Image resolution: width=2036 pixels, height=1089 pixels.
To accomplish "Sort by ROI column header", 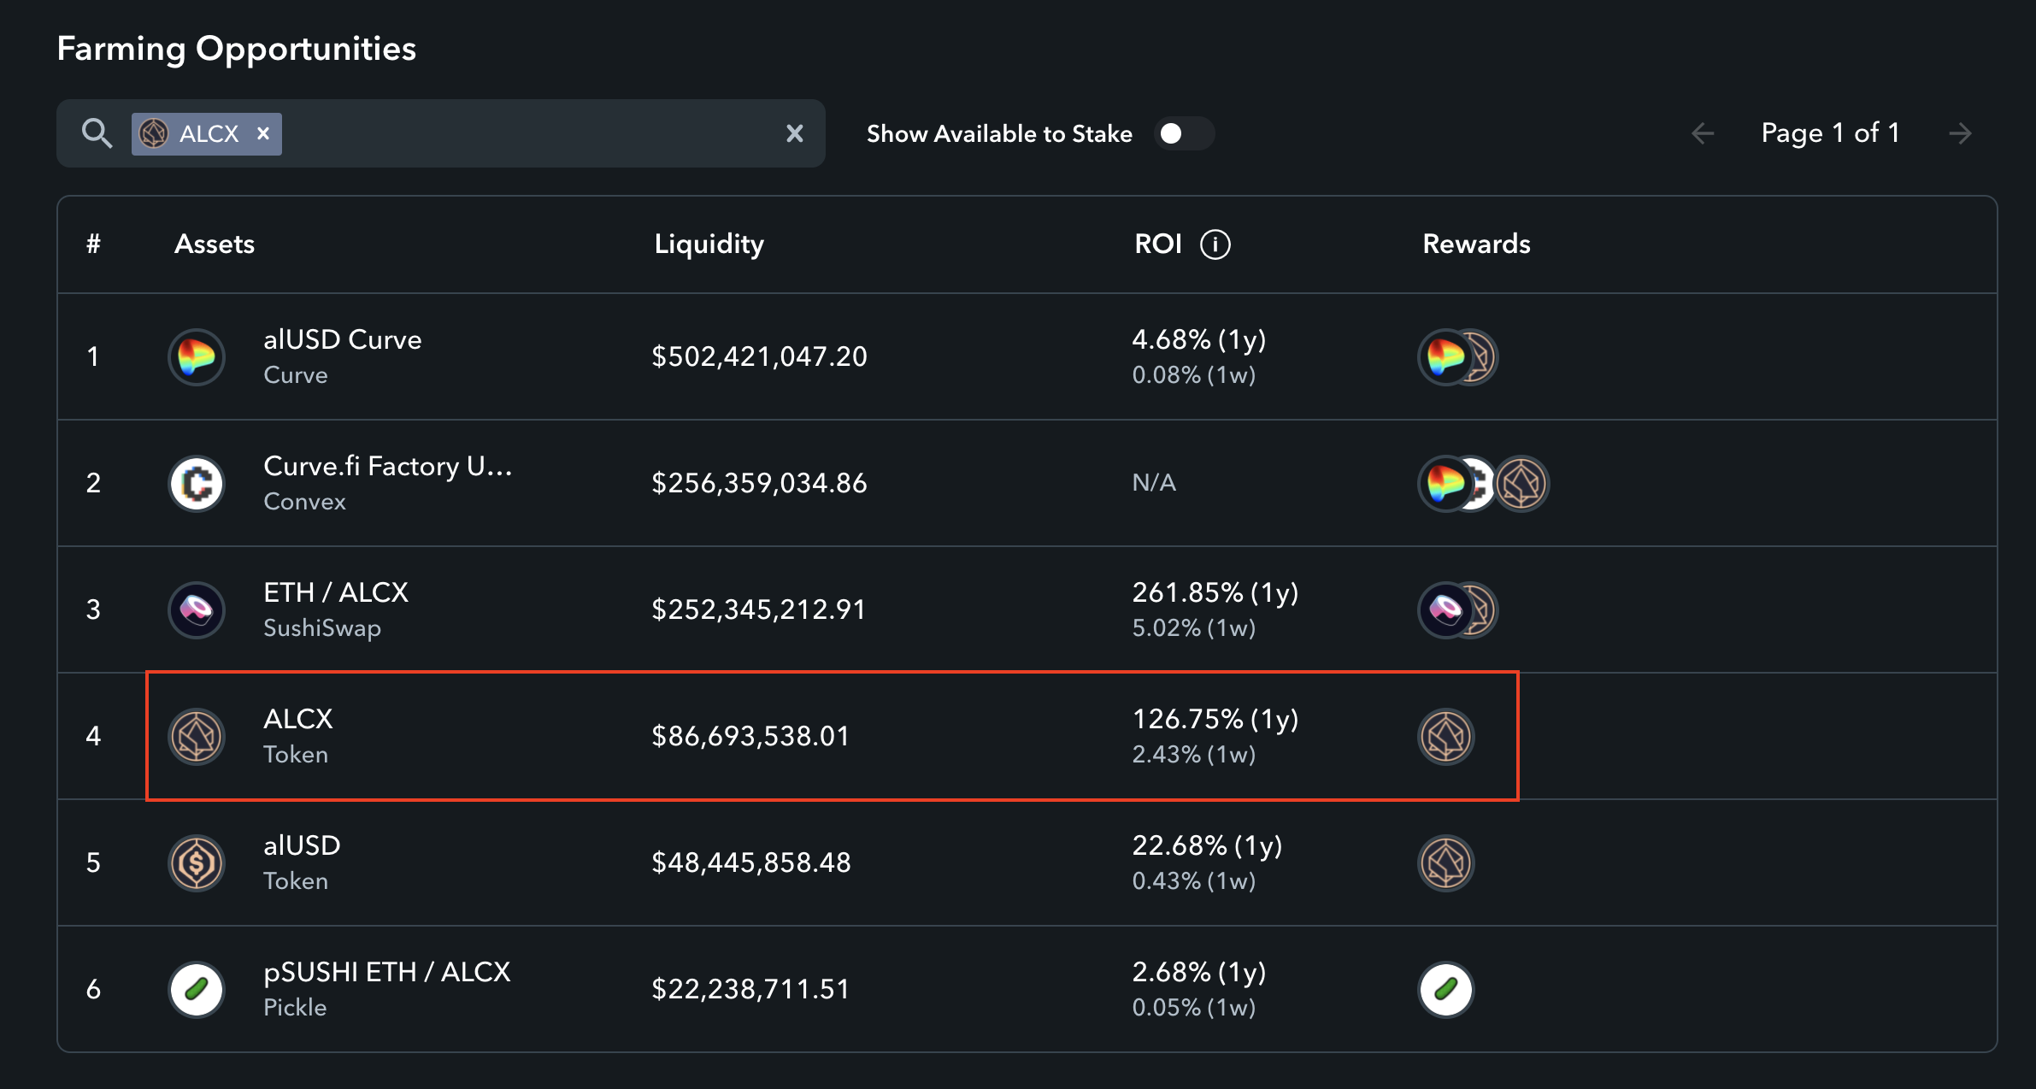I will pos(1158,244).
